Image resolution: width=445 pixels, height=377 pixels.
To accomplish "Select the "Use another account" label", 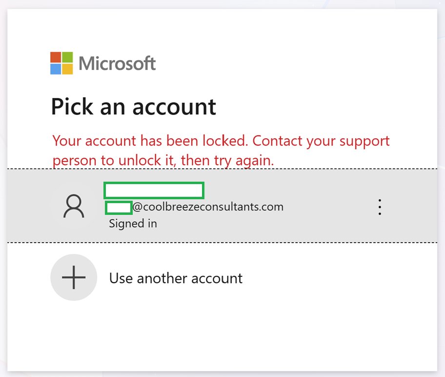I will (x=176, y=278).
